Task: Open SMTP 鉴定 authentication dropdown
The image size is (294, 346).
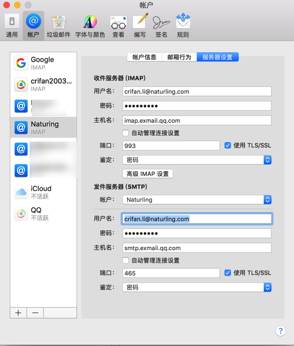Action: coord(197,287)
